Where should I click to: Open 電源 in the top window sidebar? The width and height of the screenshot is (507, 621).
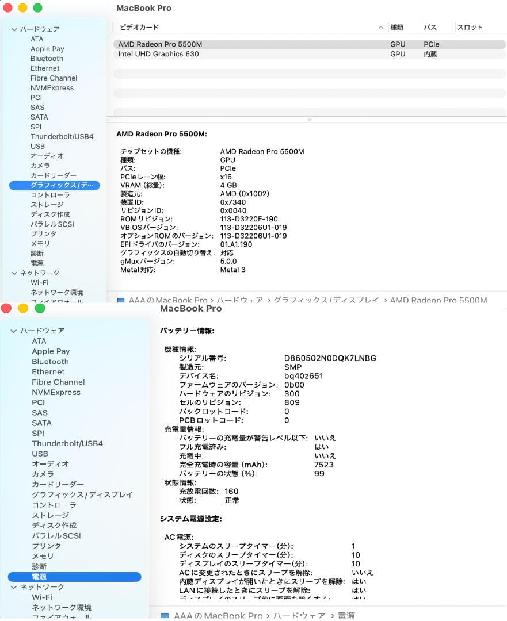pyautogui.click(x=37, y=263)
